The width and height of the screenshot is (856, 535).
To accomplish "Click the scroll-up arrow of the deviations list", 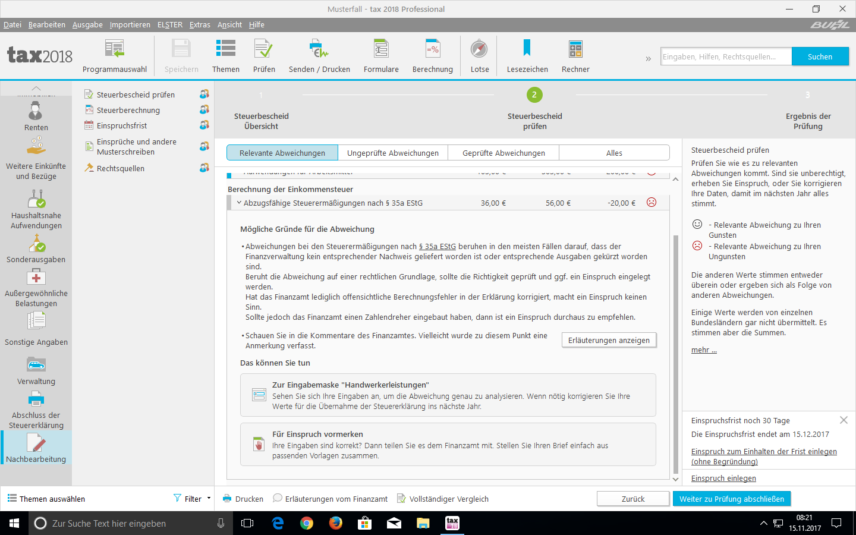I will pos(675,179).
